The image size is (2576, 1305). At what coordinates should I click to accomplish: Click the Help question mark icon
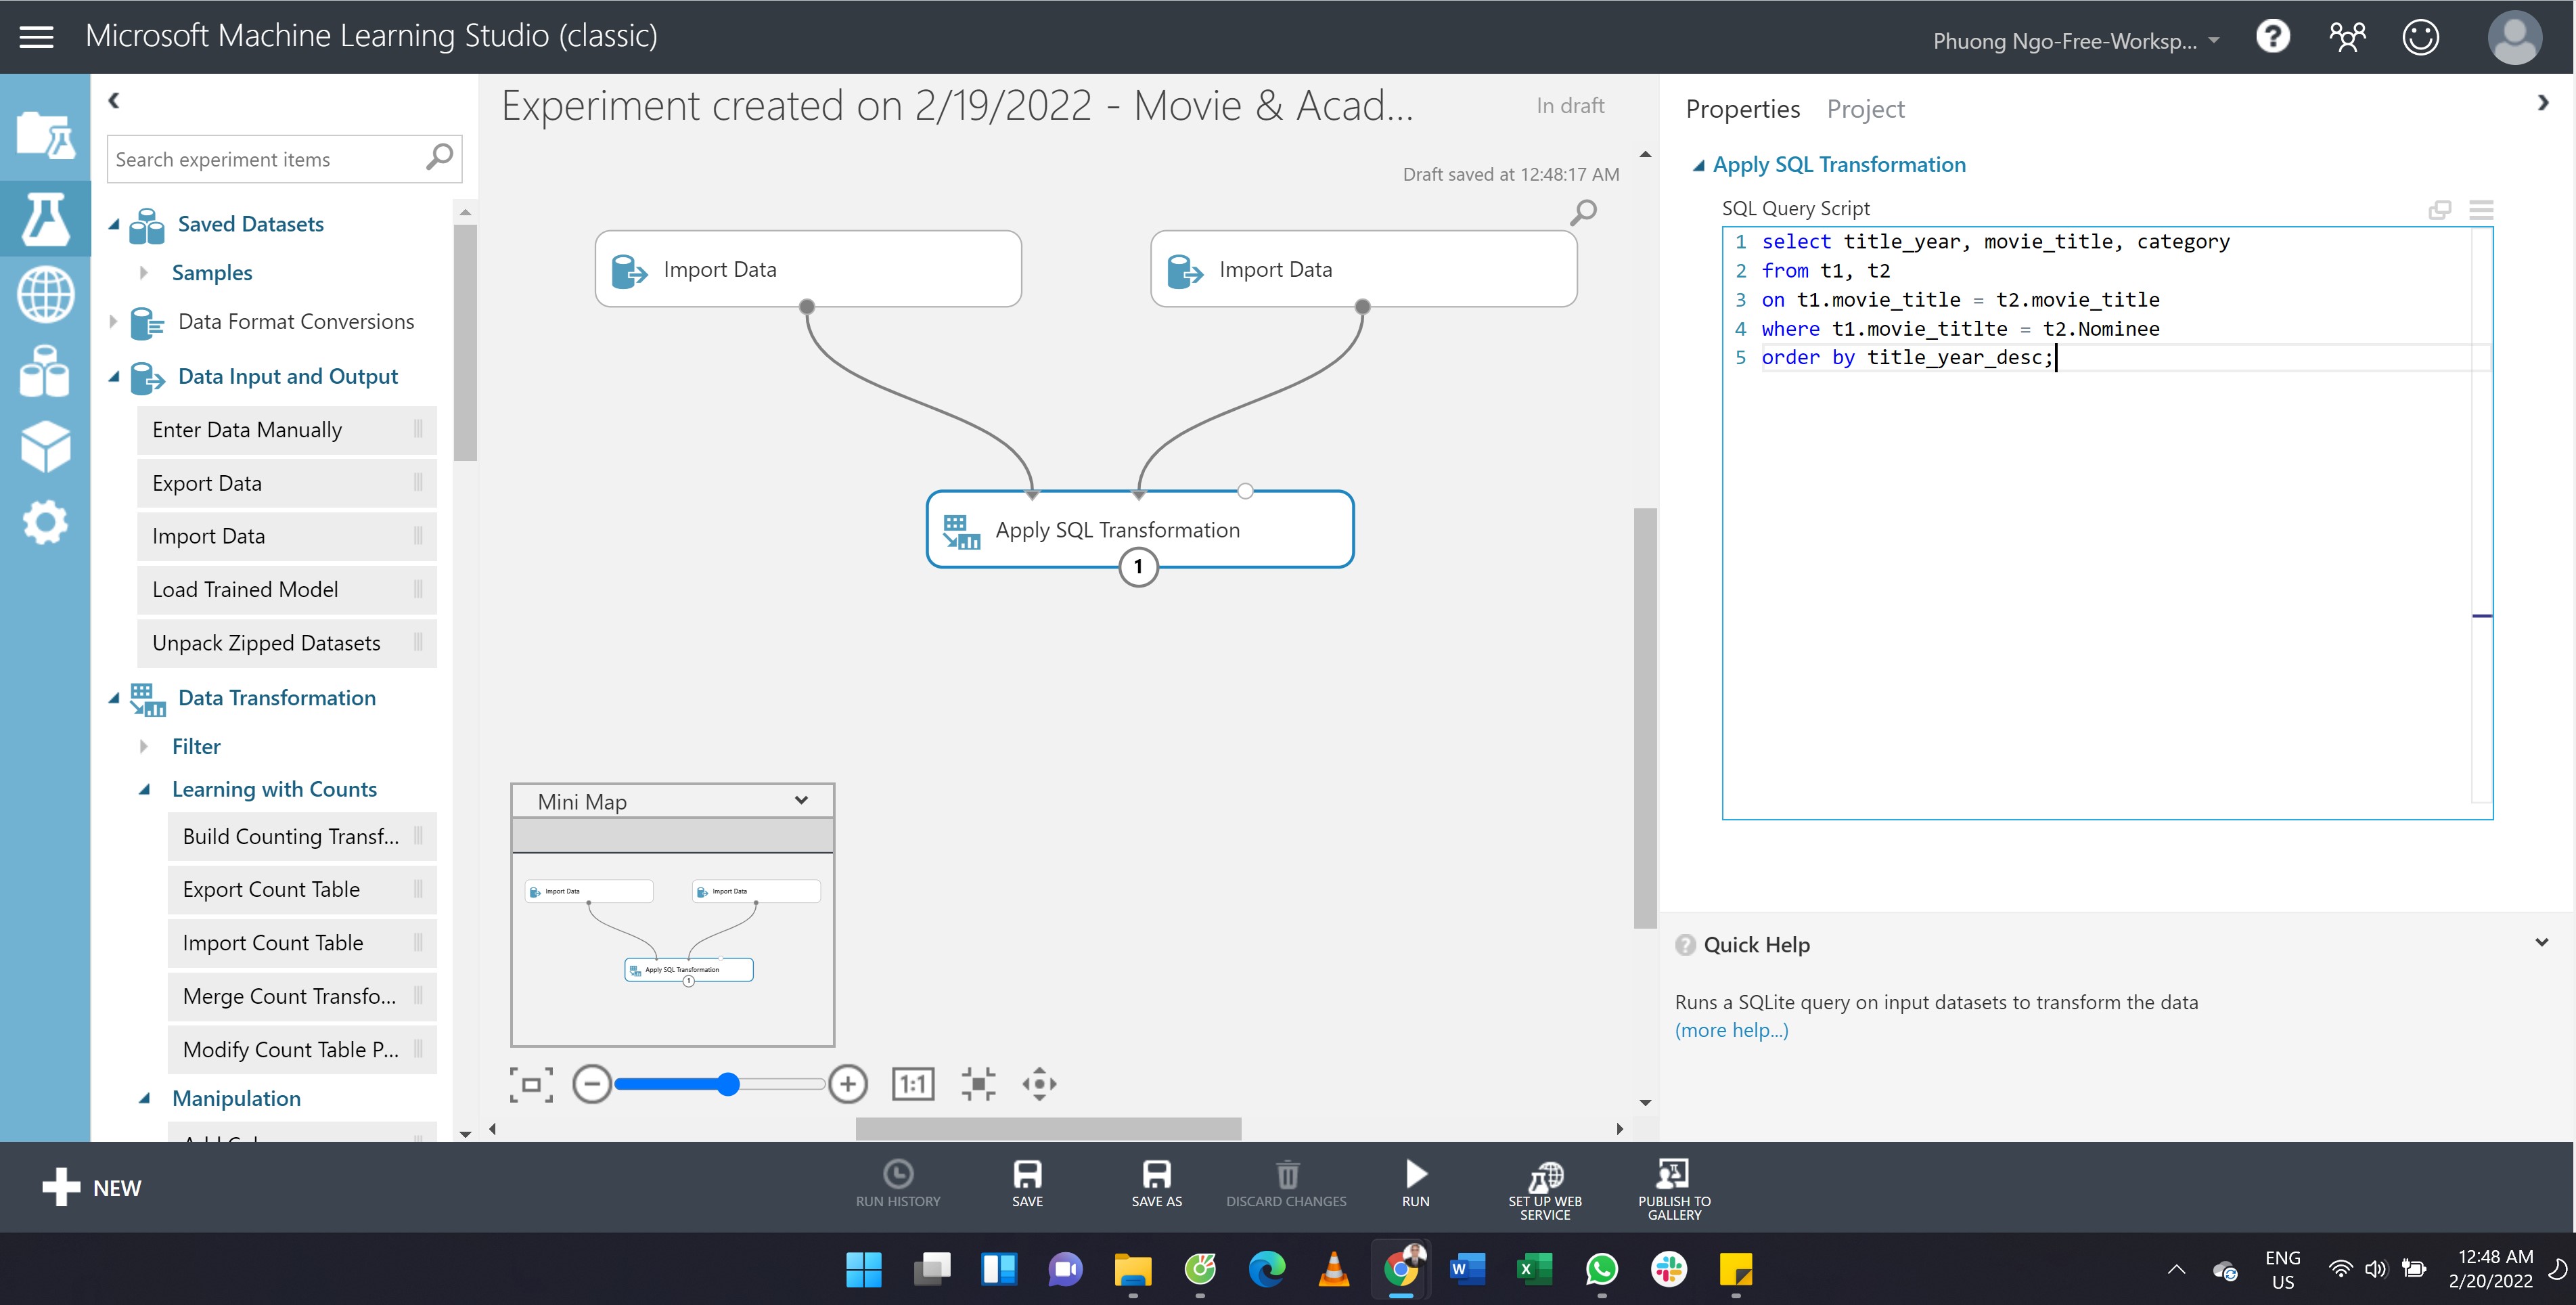pyautogui.click(x=2272, y=37)
